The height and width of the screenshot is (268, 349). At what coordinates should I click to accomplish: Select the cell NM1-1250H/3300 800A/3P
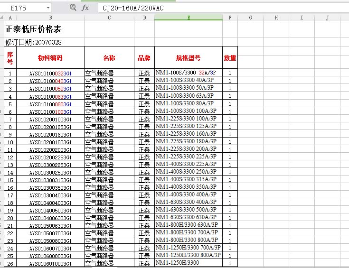tap(189, 255)
